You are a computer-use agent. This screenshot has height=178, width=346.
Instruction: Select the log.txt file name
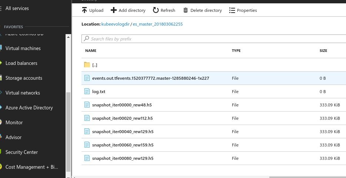point(99,92)
